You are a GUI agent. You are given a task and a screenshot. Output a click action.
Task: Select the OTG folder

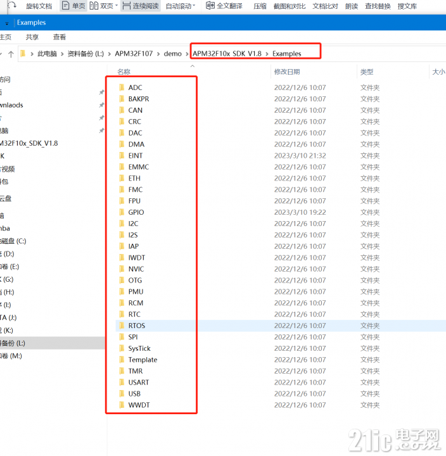tap(135, 281)
